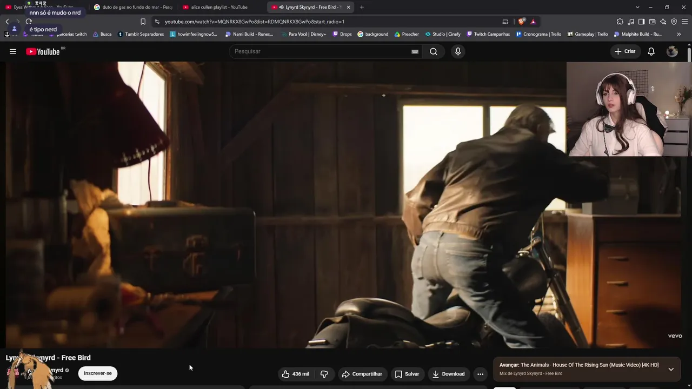Click the install/cast screen icon in address bar
The image size is (692, 389).
tap(505, 22)
